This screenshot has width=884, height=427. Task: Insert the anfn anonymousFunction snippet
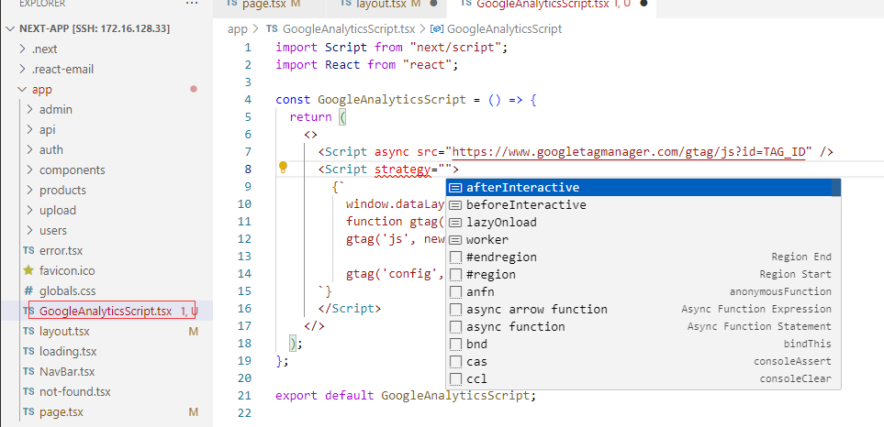tap(643, 292)
